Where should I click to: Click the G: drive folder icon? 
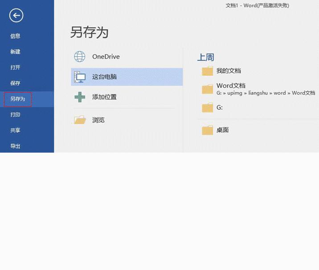[x=207, y=108]
